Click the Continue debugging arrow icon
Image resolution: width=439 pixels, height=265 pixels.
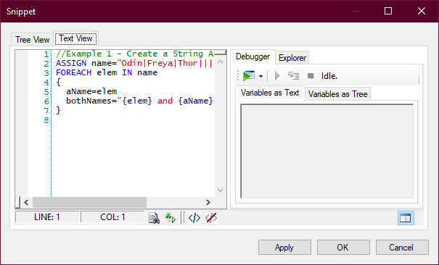click(x=277, y=76)
